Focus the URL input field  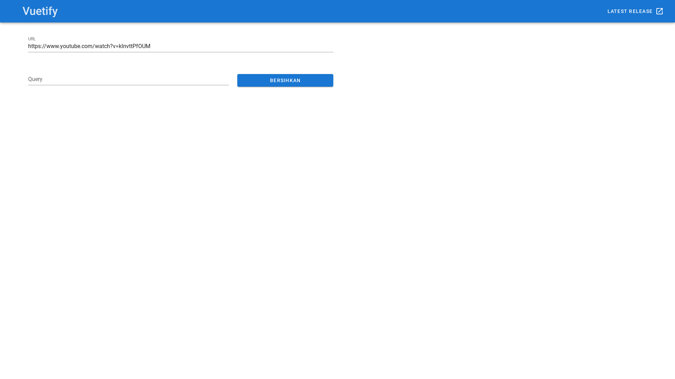[181, 46]
